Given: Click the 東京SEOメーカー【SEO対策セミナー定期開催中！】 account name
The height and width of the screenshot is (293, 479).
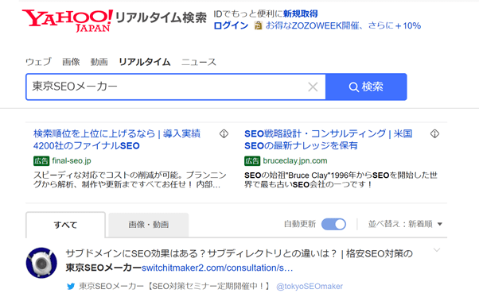Looking at the screenshot, I should (175, 287).
